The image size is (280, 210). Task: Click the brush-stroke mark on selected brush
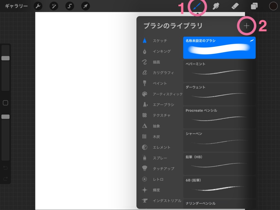tap(252, 40)
